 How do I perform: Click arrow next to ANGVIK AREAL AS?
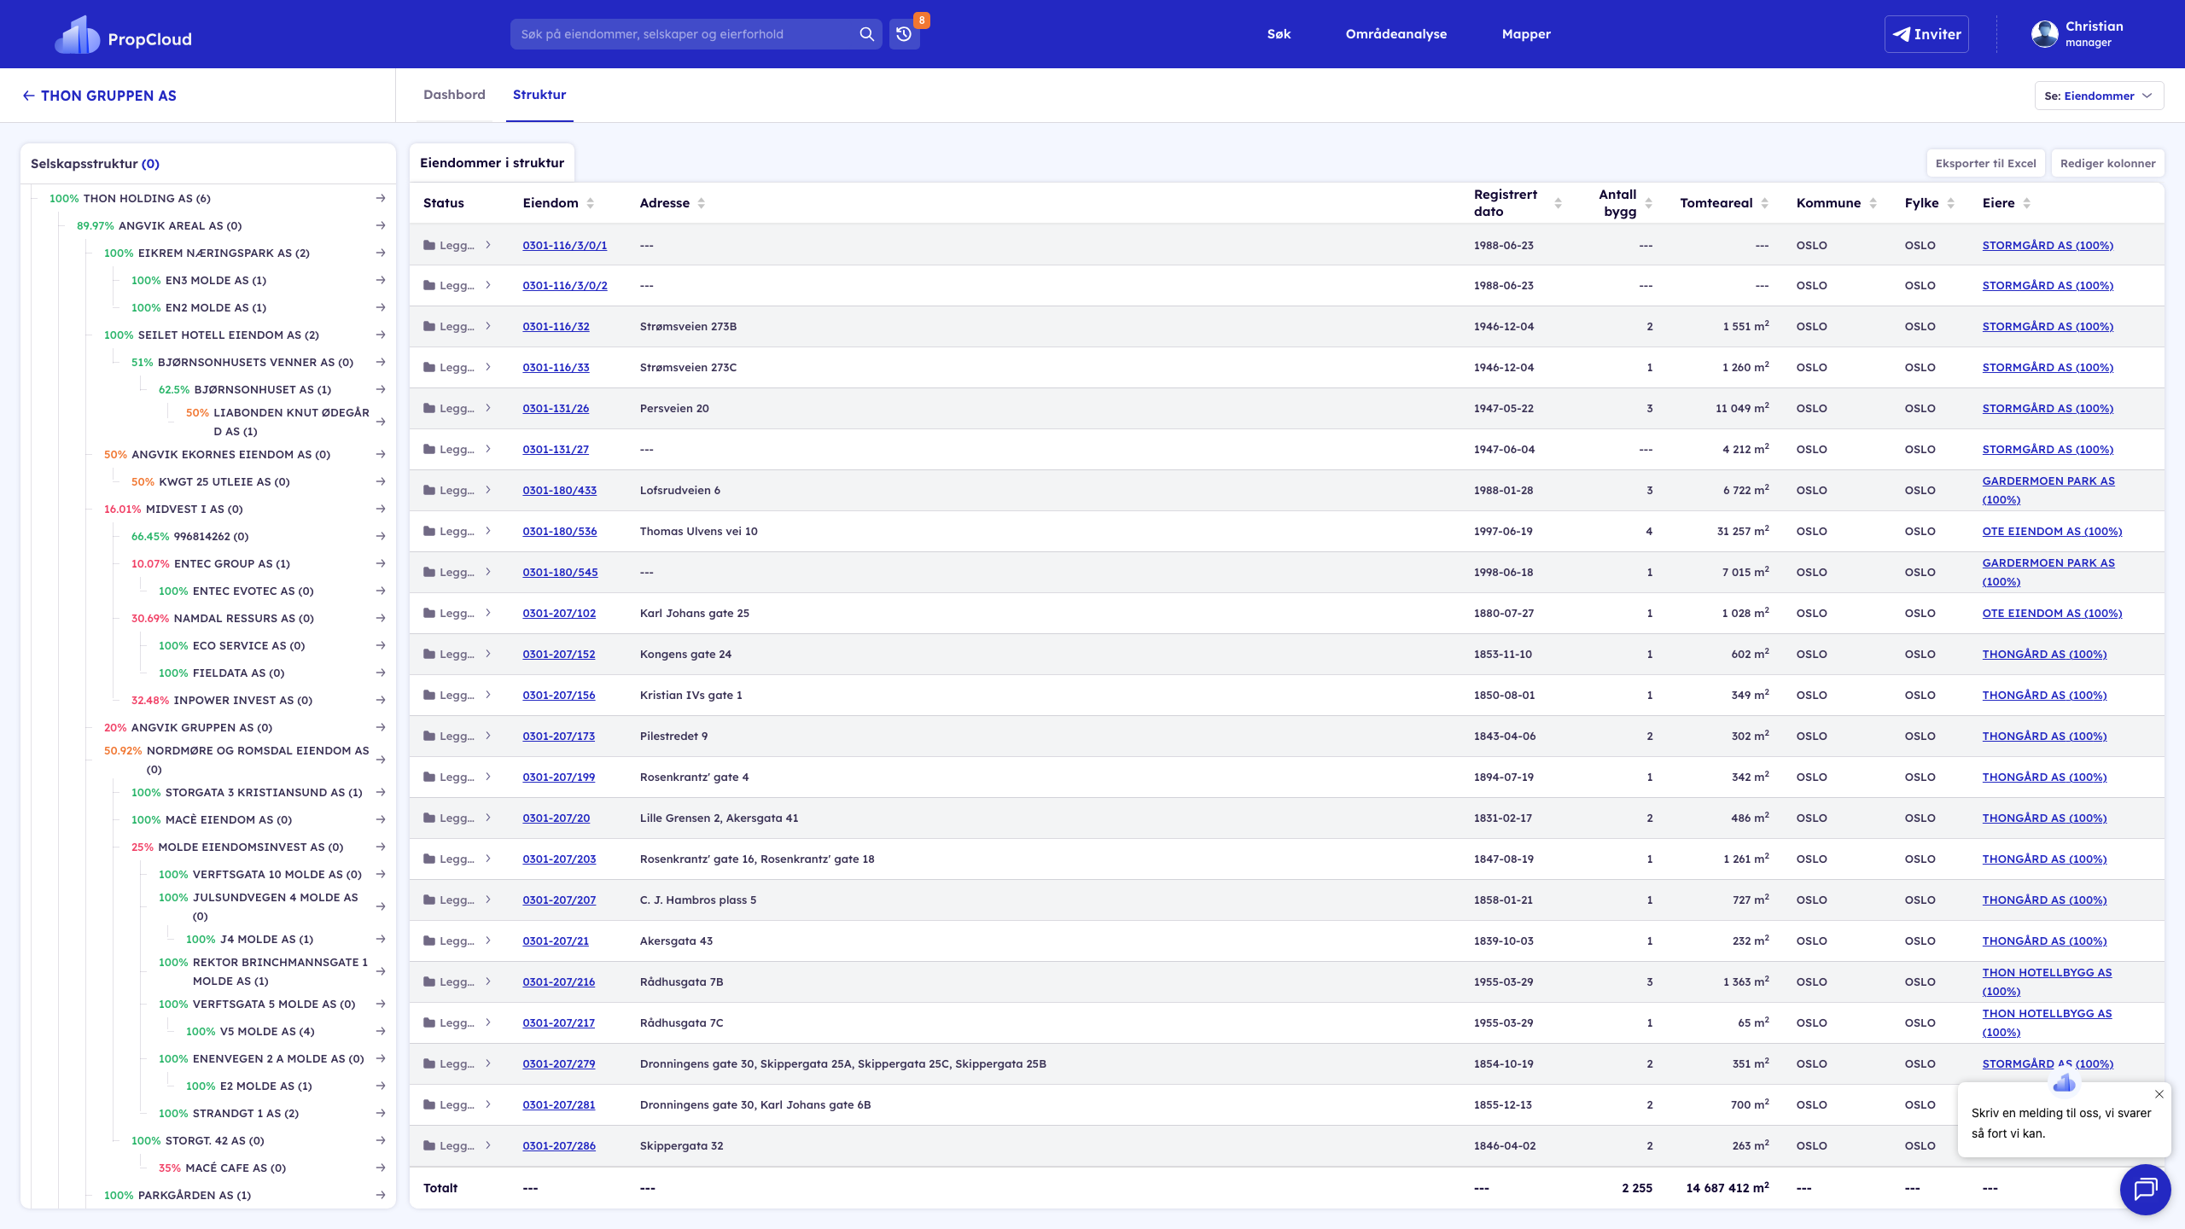pyautogui.click(x=381, y=225)
